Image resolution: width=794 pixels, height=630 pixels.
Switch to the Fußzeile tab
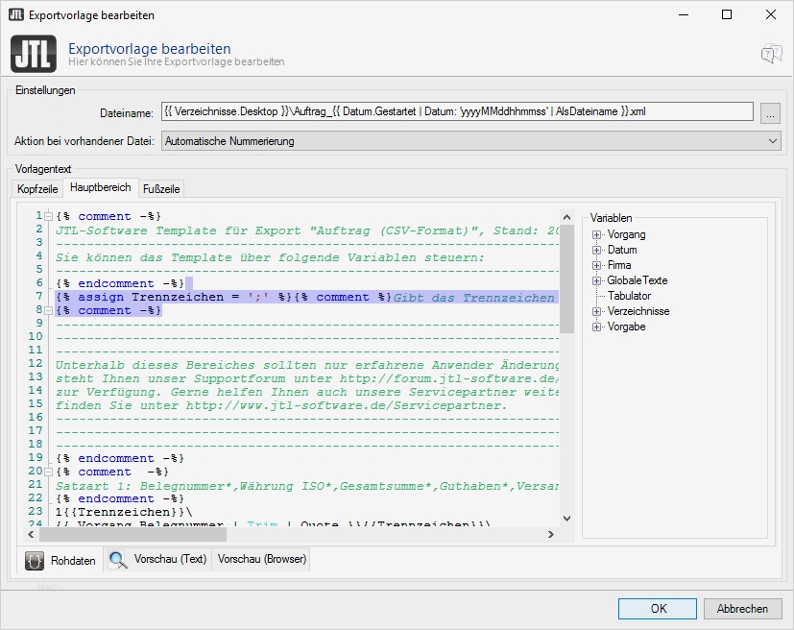tap(161, 189)
